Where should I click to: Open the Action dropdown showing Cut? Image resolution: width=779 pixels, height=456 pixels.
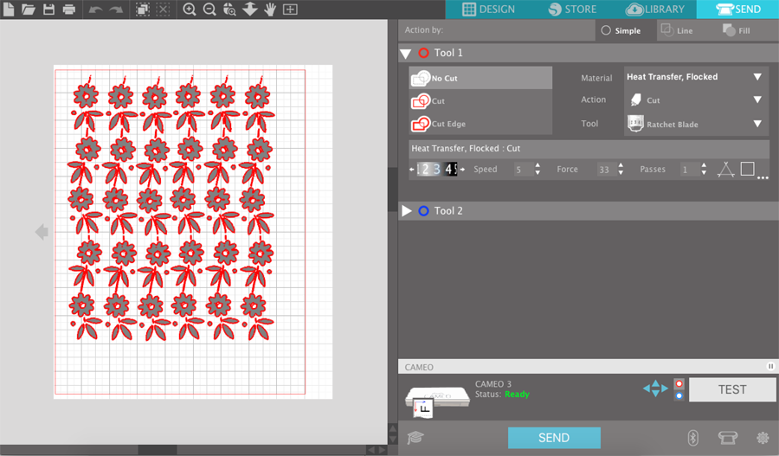(696, 100)
